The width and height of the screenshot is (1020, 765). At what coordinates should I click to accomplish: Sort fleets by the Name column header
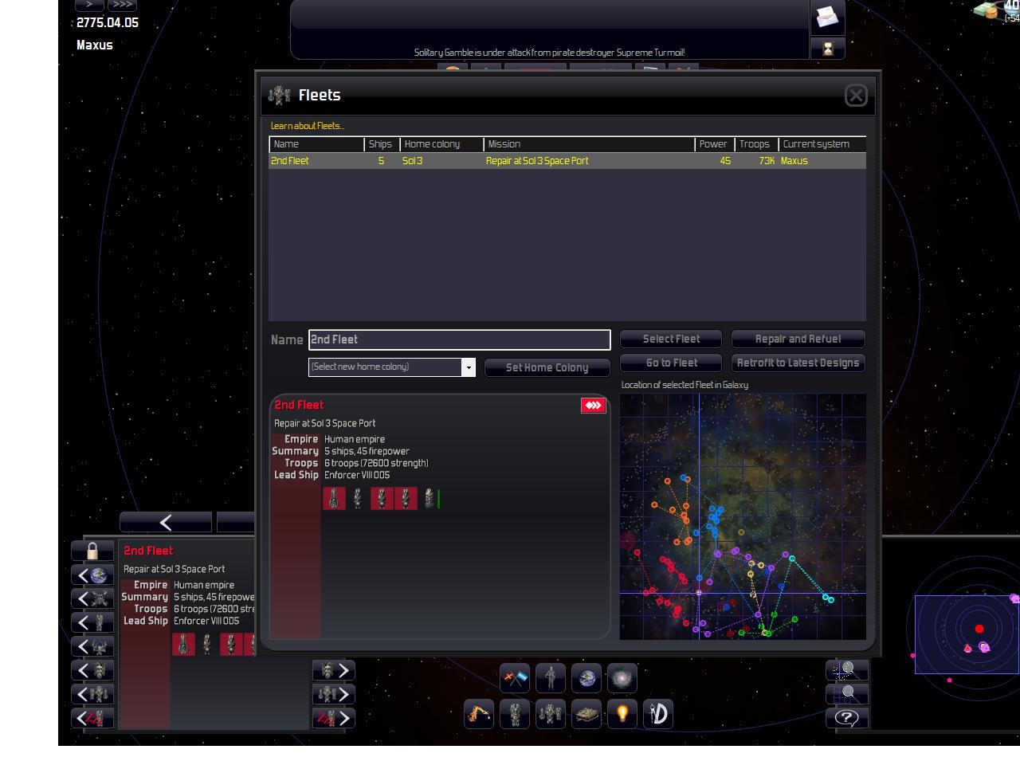pos(316,144)
